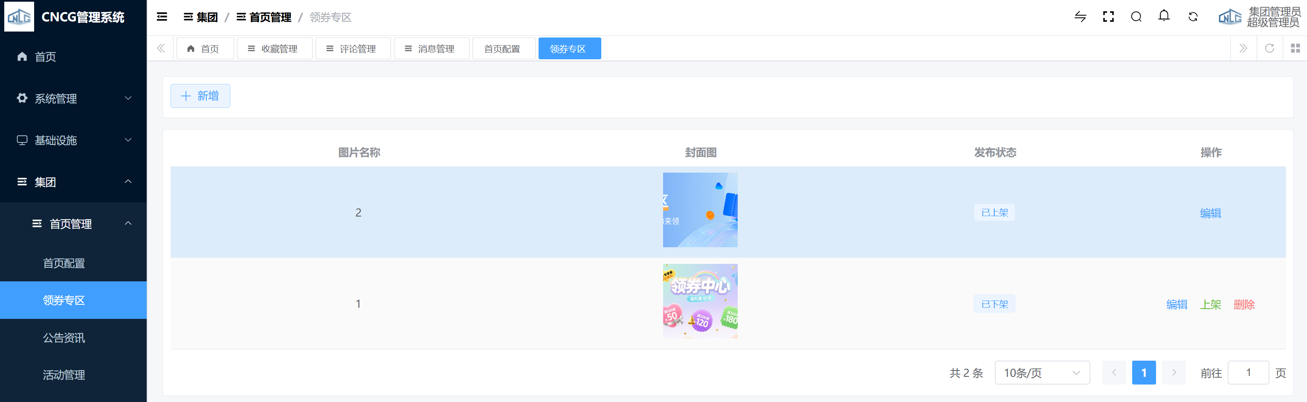Switch to the 收藏管理 tab

pos(274,49)
